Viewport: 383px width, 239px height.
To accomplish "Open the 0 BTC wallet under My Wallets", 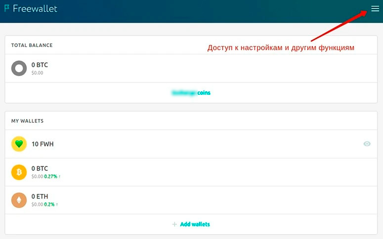I will tap(191, 172).
